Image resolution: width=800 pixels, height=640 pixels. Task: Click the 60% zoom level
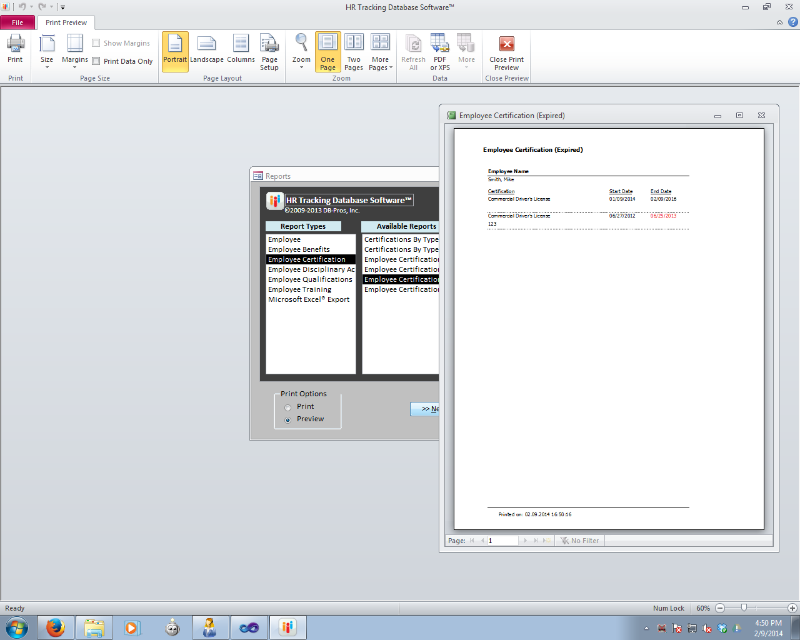point(703,608)
